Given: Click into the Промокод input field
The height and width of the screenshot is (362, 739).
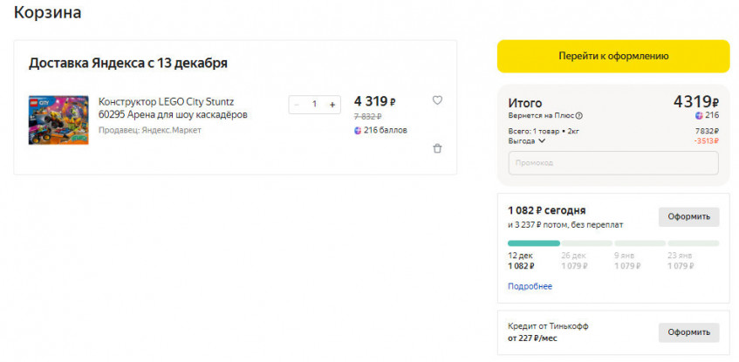Looking at the screenshot, I should [x=612, y=163].
